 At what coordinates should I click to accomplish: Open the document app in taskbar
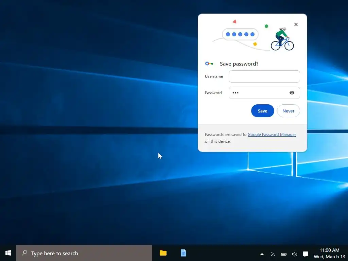click(183, 253)
